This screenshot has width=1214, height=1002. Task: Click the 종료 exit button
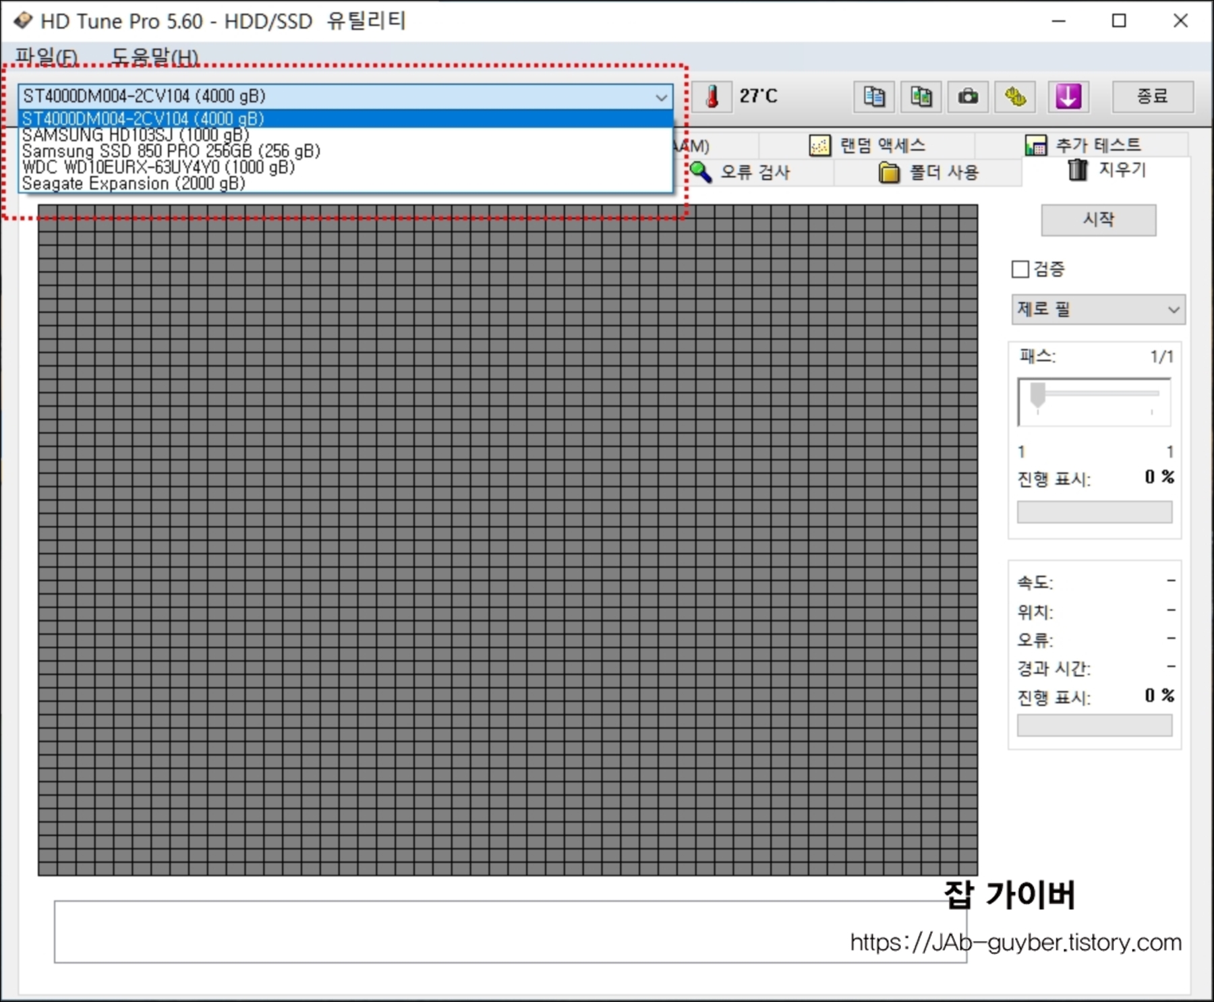pos(1152,96)
